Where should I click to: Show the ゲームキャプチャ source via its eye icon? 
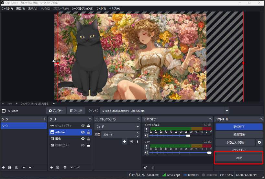(83, 125)
